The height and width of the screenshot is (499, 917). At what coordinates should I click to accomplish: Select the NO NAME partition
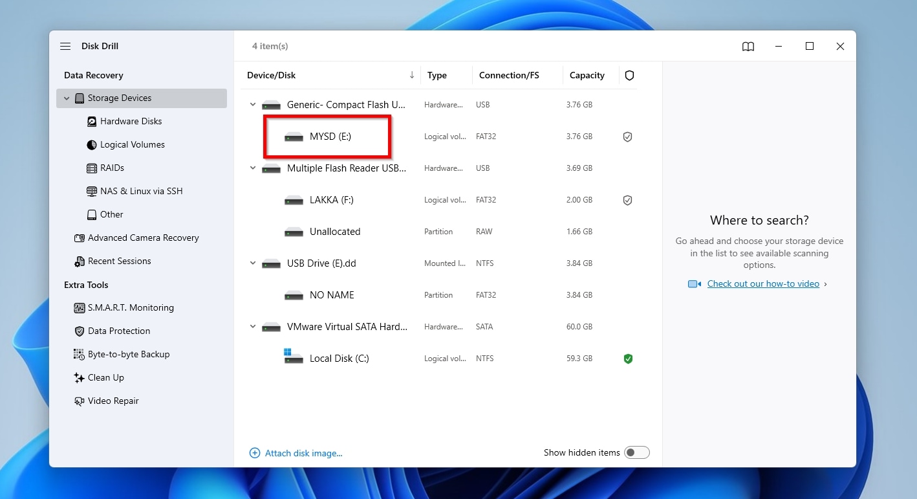332,295
